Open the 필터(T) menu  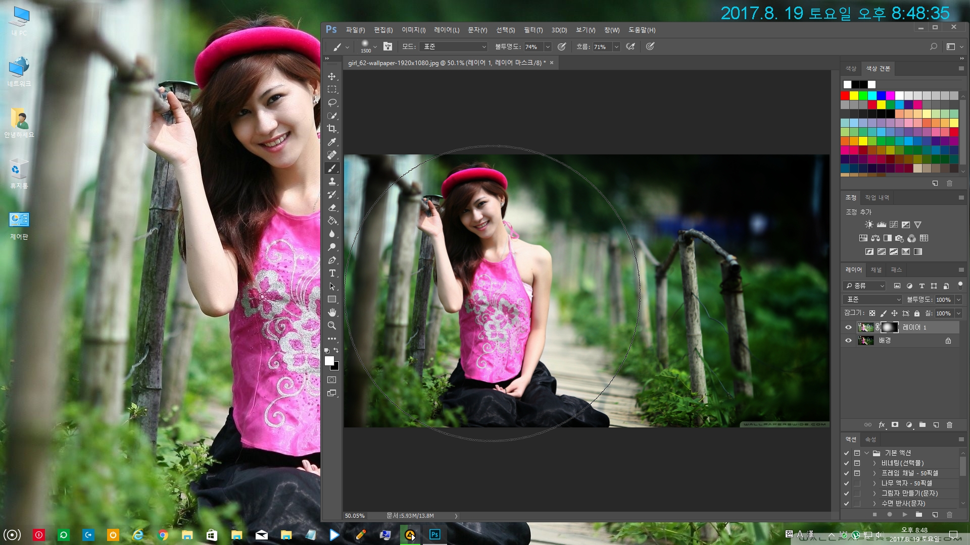coord(533,30)
